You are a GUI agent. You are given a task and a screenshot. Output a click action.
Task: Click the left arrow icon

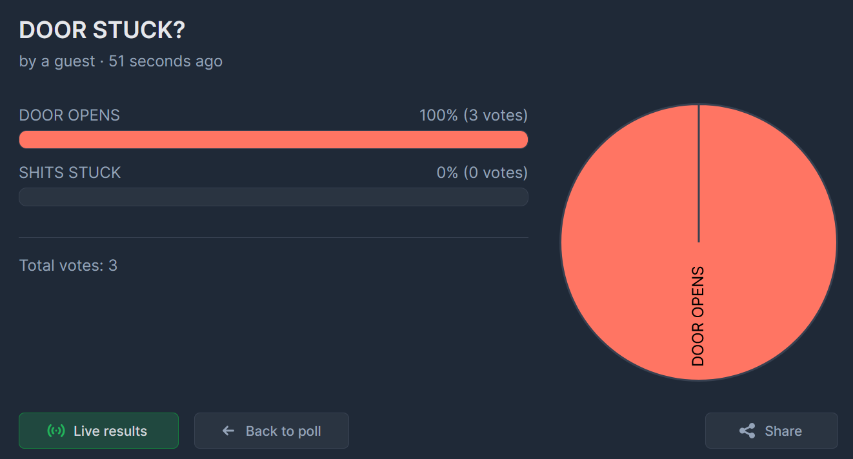(x=228, y=431)
